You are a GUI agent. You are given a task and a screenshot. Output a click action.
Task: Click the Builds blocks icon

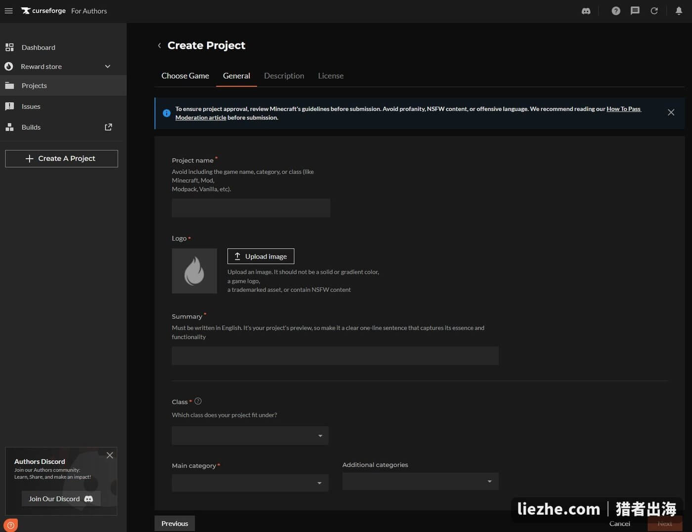tap(9, 127)
